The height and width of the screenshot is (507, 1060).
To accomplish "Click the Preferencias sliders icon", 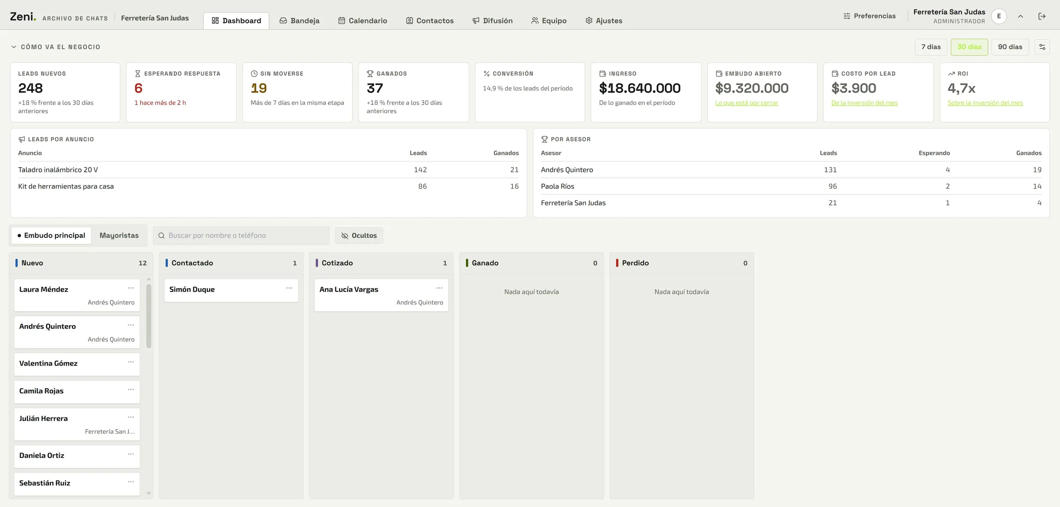I will click(847, 16).
